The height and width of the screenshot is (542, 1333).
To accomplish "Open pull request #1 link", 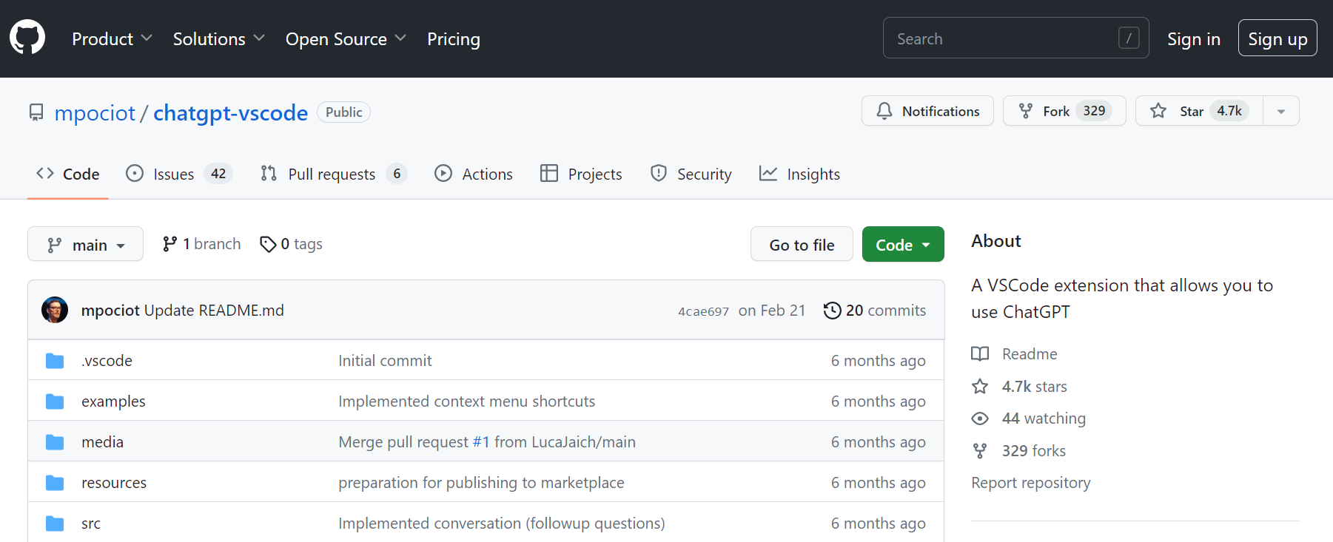I will click(x=481, y=442).
